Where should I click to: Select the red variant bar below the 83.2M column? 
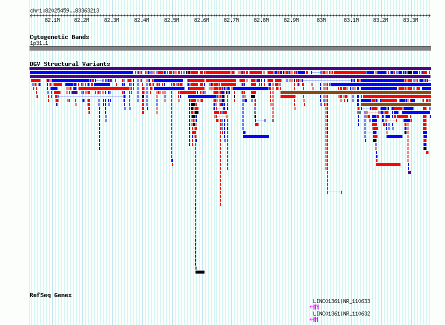pyautogui.click(x=388, y=164)
